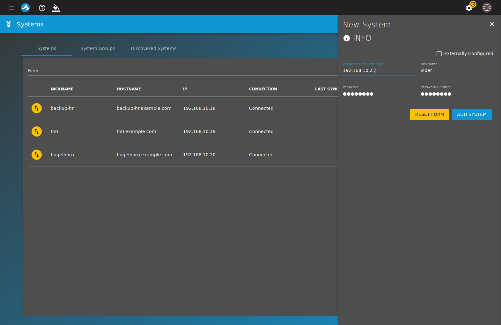
Task: Open the theme paint bucket icon
Action: coord(56,8)
